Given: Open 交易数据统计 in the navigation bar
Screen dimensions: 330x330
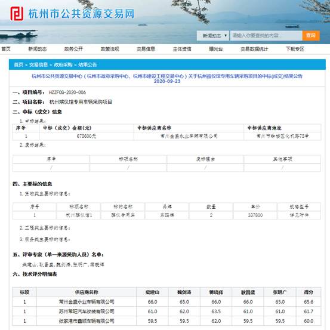Looking at the screenshot, I should click(x=254, y=49).
